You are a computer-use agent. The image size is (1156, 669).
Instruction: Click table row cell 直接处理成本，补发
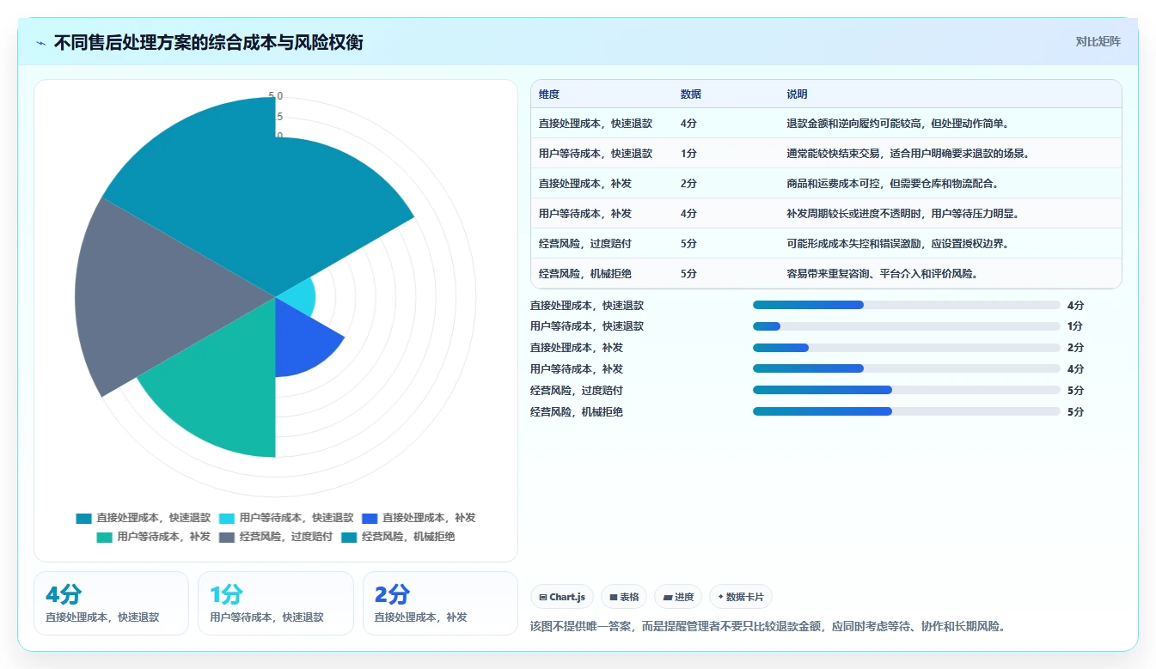tap(585, 184)
